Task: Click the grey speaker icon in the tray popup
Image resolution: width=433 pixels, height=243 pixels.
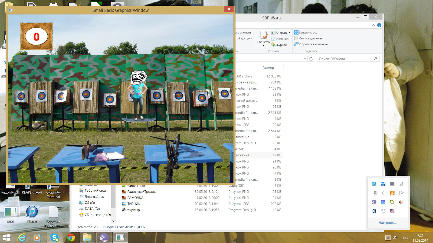Action: [383, 193]
